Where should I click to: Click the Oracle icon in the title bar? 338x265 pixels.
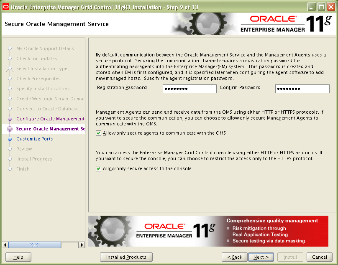5,7
